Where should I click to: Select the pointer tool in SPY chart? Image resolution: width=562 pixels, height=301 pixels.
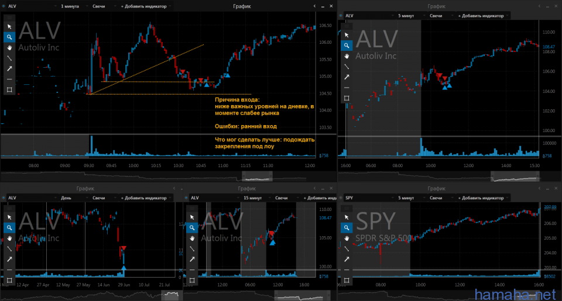pyautogui.click(x=346, y=217)
